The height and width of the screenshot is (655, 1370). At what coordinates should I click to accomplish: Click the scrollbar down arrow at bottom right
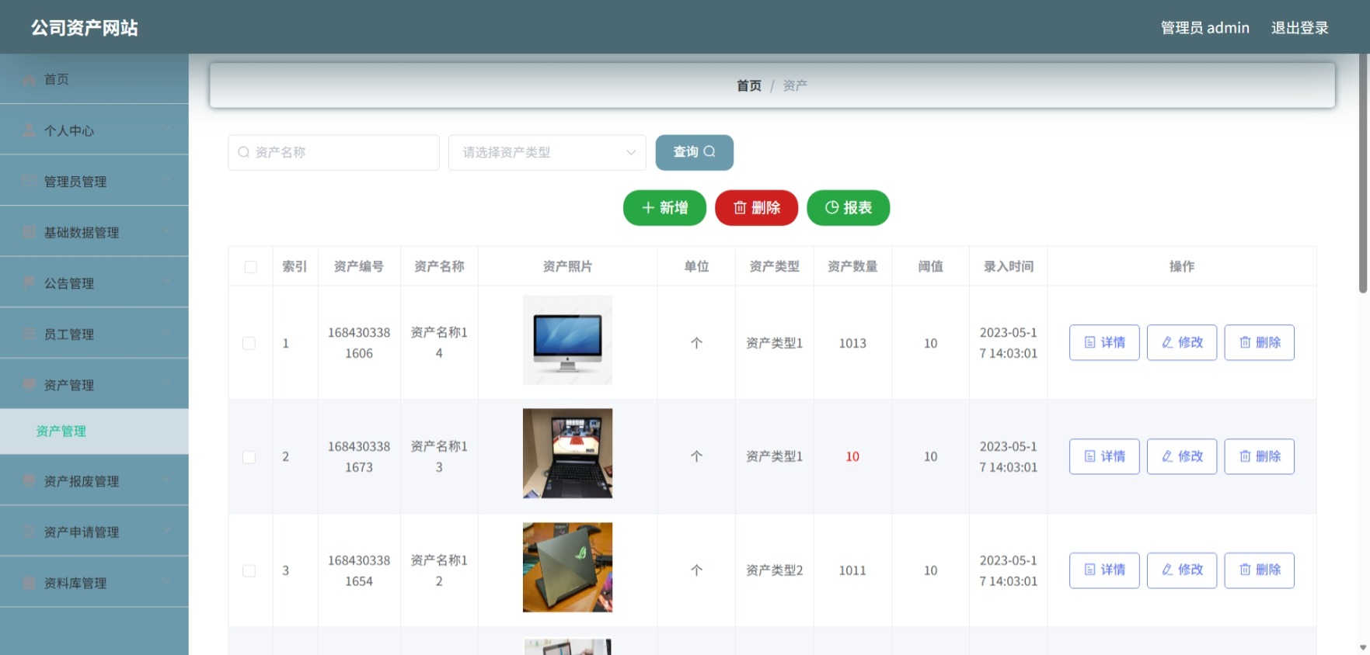pos(1363,647)
